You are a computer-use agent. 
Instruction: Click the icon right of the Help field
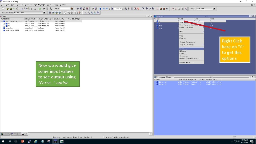pos(72,9)
